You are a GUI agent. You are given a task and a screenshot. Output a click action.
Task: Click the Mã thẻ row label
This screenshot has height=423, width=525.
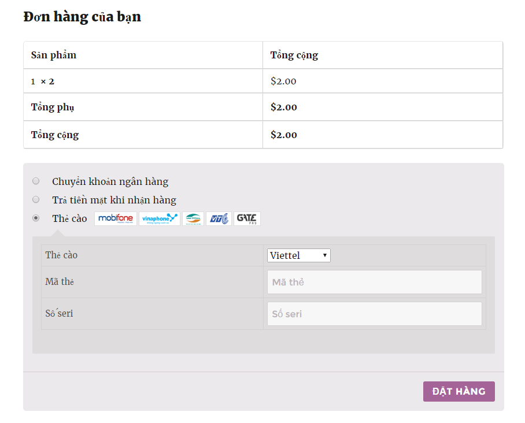[60, 282]
